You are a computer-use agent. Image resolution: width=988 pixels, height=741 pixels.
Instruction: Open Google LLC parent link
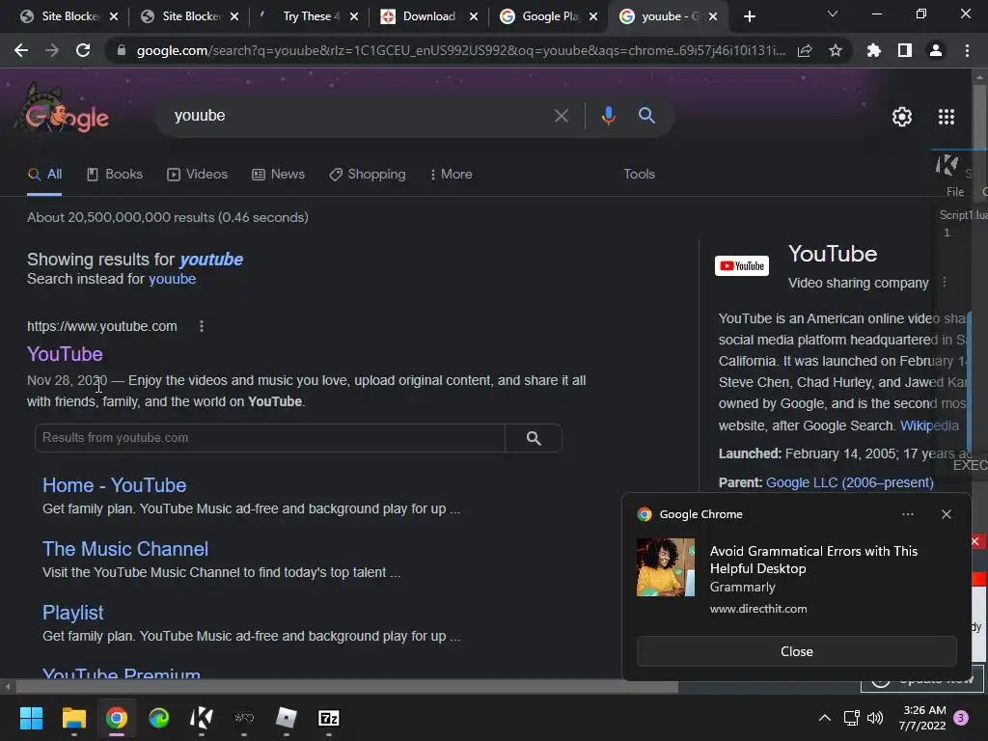click(849, 482)
